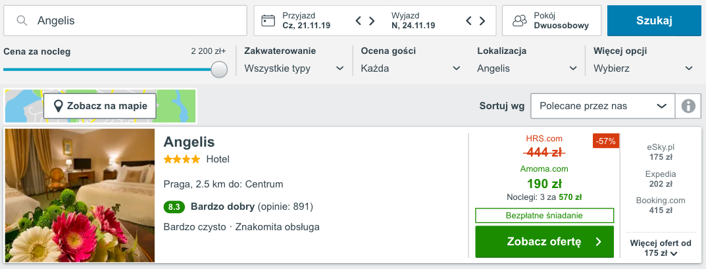
Task: Go to previous check-out date arrow
Action: click(469, 20)
